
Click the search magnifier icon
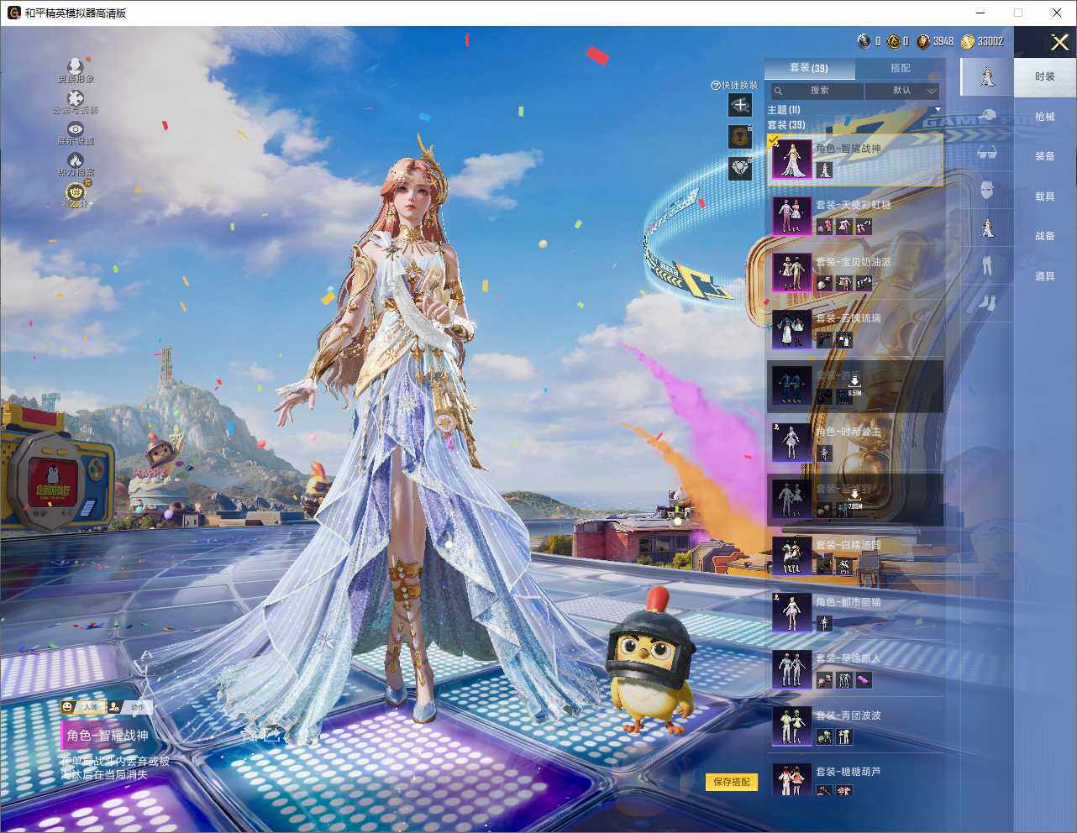pos(778,91)
